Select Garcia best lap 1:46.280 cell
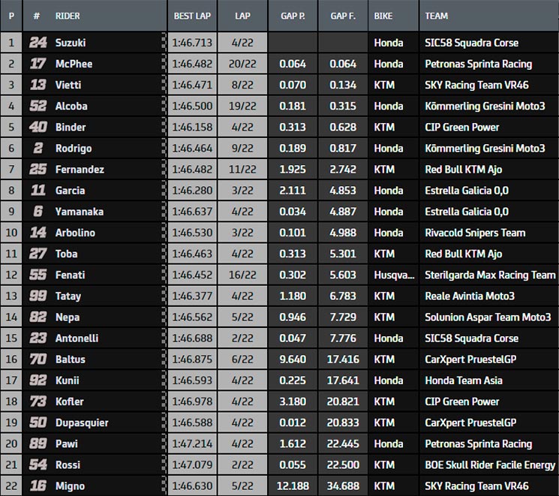559x496 pixels. (x=192, y=191)
